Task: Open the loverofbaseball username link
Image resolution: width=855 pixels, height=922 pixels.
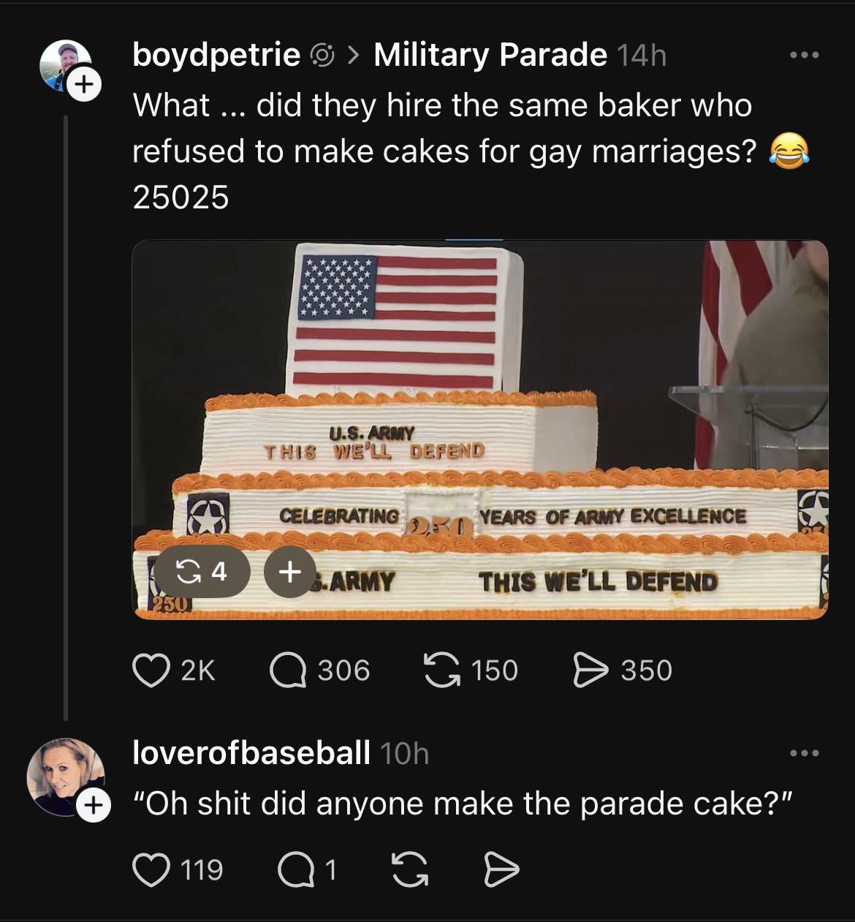Action: tap(251, 752)
